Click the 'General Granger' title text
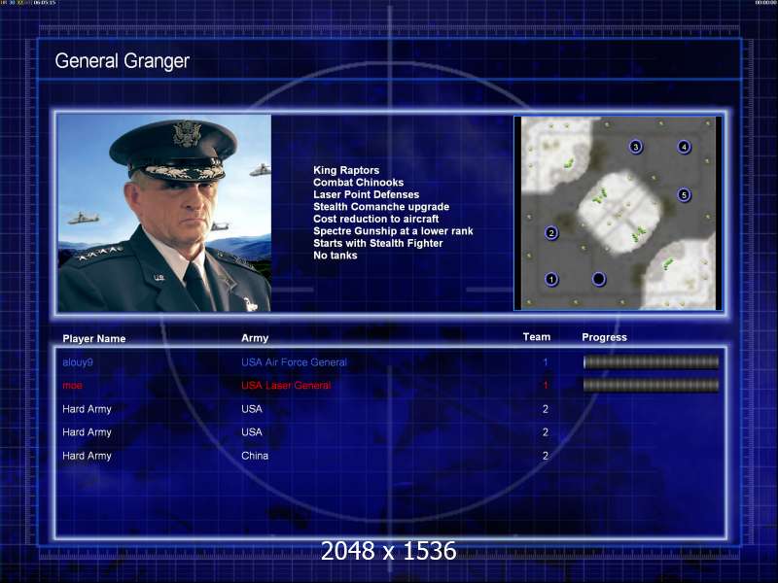 [x=123, y=61]
